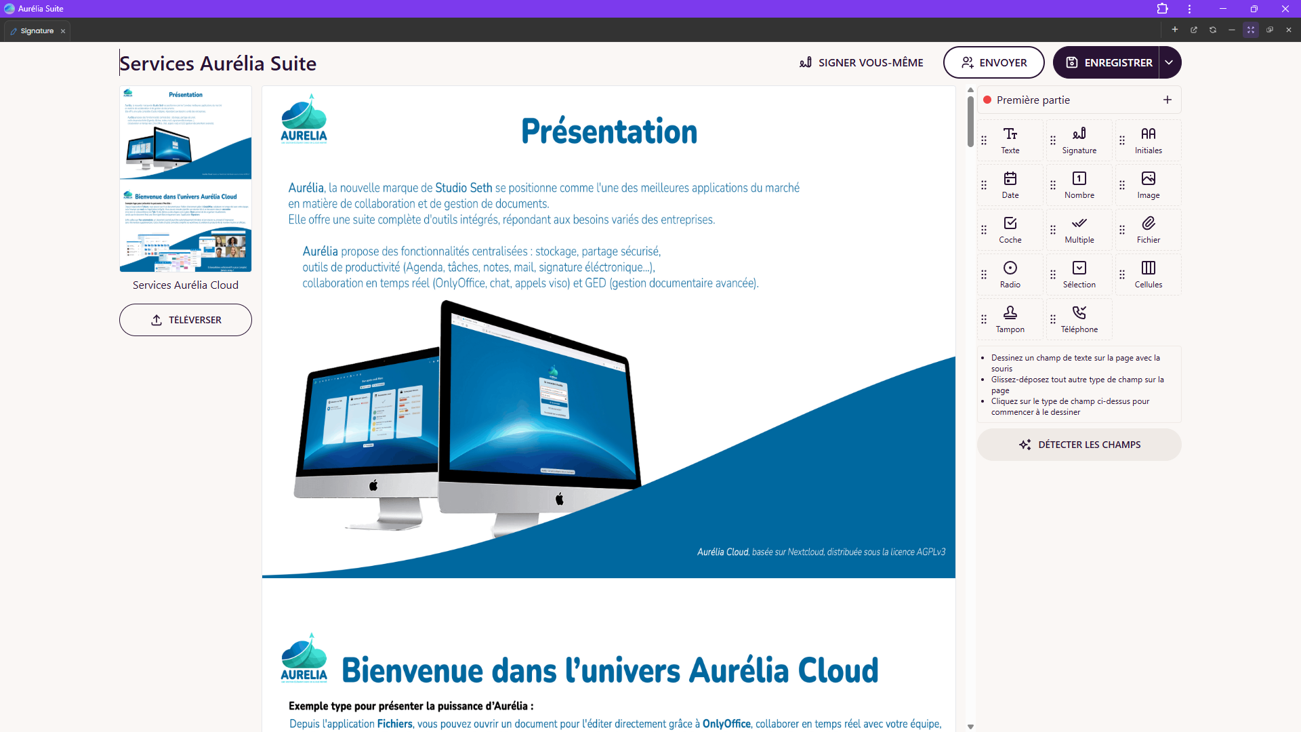The width and height of the screenshot is (1301, 732).
Task: Open the extensions puzzle icon in title bar
Action: [x=1163, y=9]
